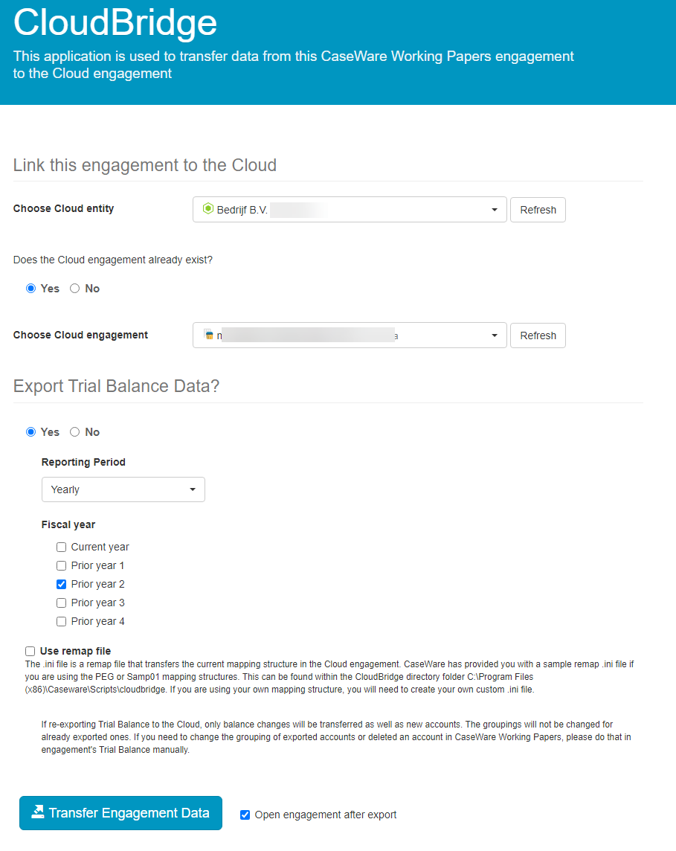Refresh the Cloud engagement list
676x851 pixels.
538,335
